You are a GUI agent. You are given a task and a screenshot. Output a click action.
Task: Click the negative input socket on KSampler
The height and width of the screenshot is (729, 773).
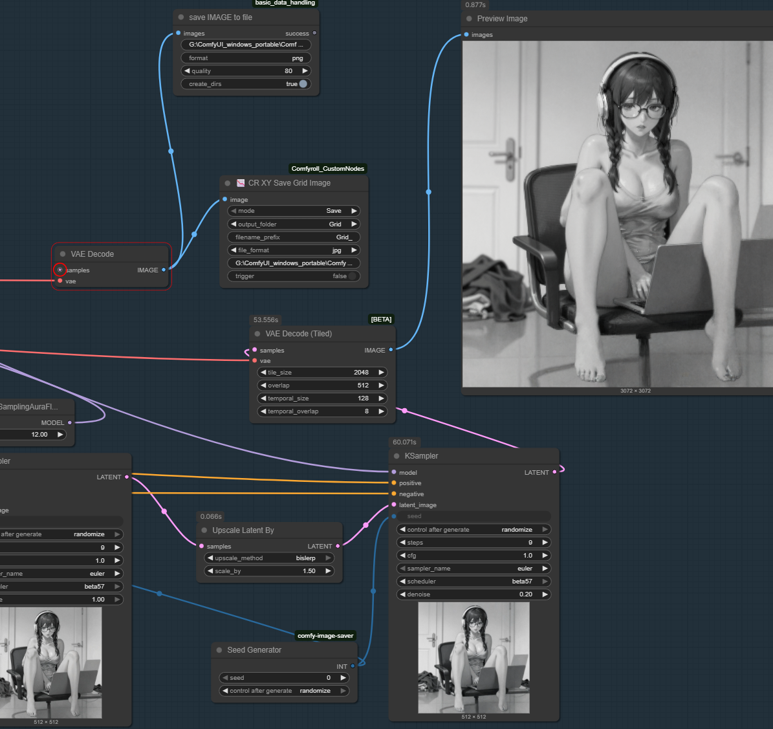pyautogui.click(x=394, y=494)
